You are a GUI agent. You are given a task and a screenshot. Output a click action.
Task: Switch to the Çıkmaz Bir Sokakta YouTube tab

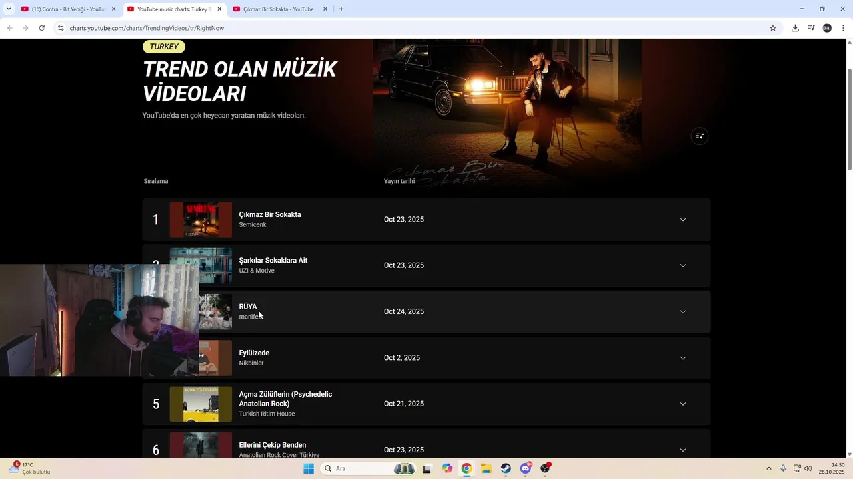pyautogui.click(x=279, y=9)
